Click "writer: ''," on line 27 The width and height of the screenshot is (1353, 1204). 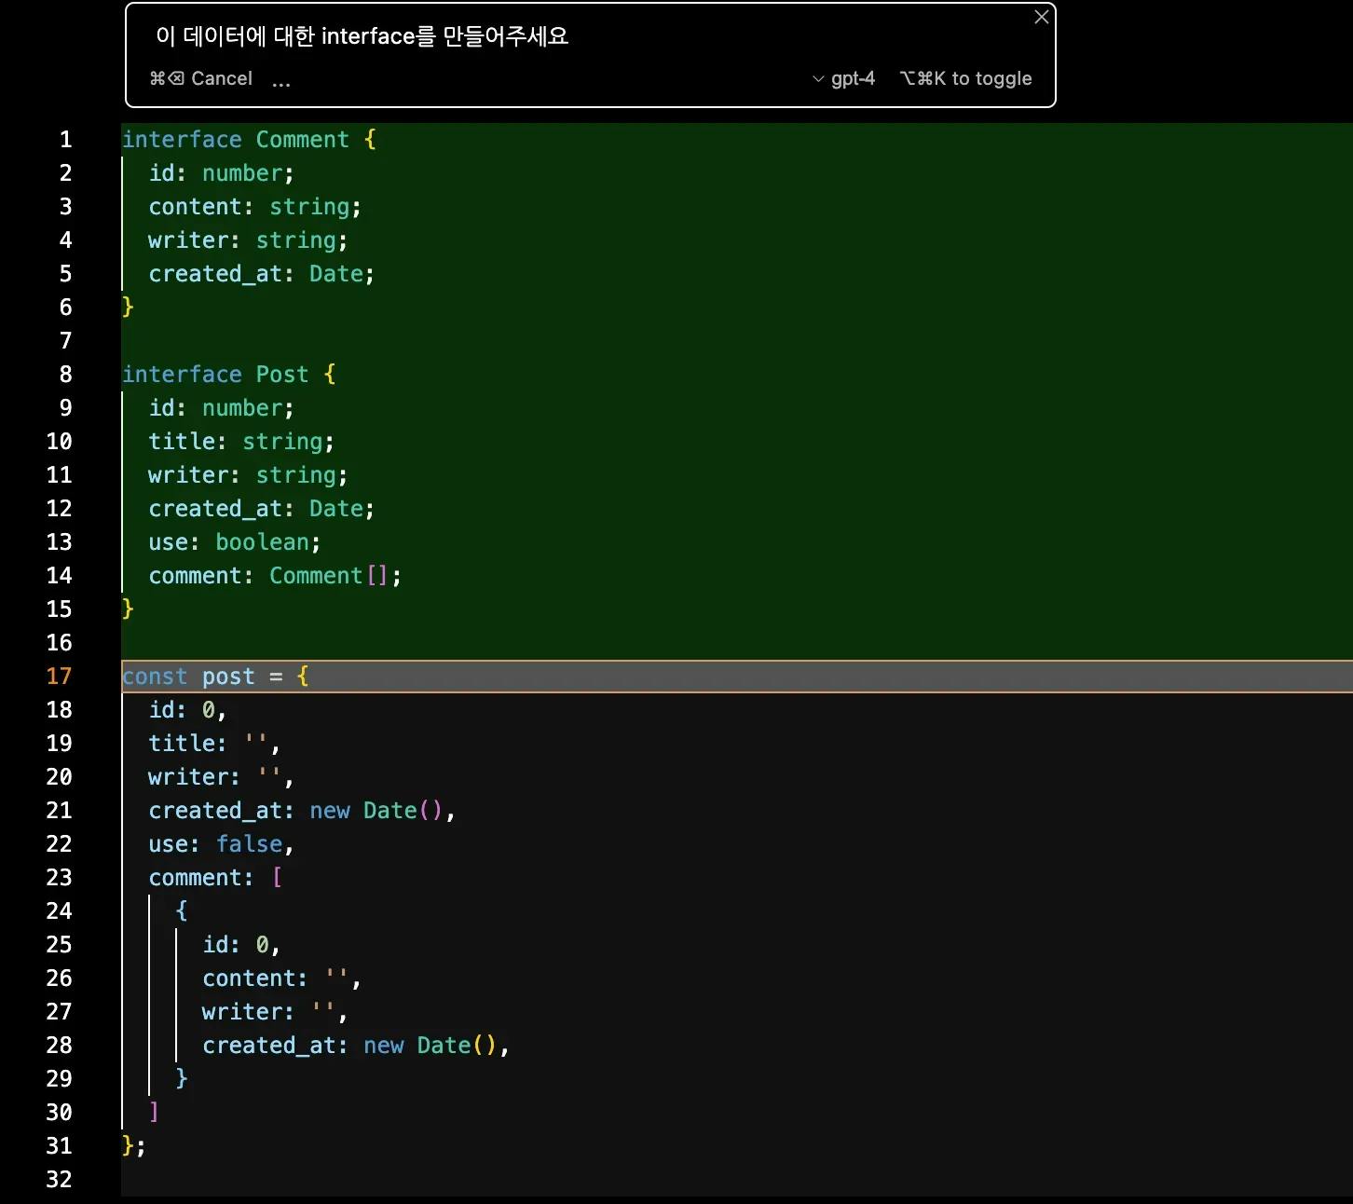275,1012
